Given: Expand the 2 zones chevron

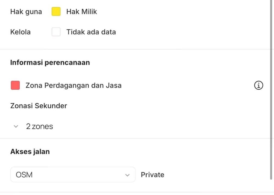Looking at the screenshot, I should (16, 126).
